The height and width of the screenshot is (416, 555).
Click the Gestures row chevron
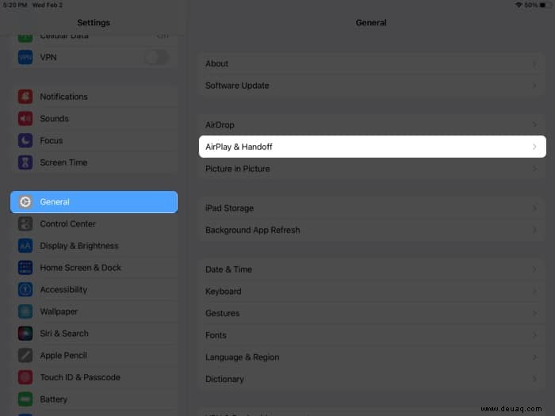pos(534,314)
